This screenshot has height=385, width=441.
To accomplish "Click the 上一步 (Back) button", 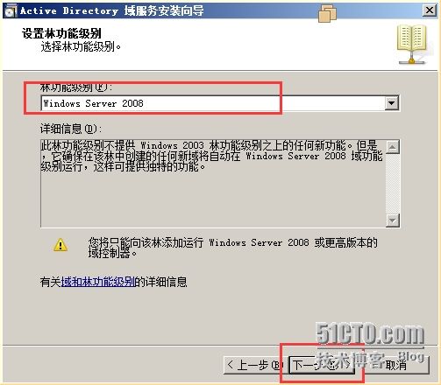I will 253,365.
